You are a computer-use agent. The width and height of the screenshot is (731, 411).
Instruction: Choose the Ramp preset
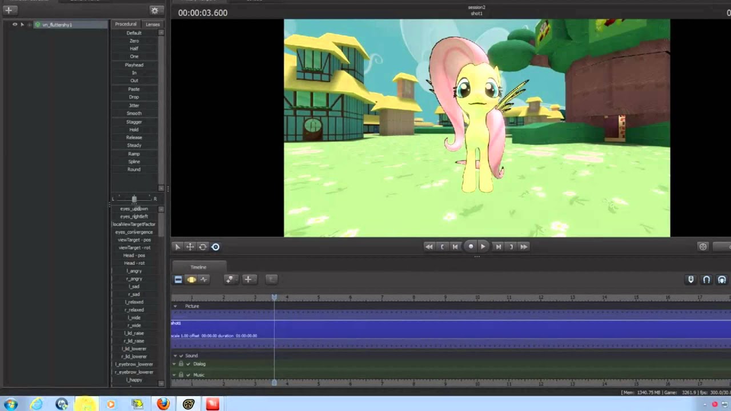tap(134, 154)
